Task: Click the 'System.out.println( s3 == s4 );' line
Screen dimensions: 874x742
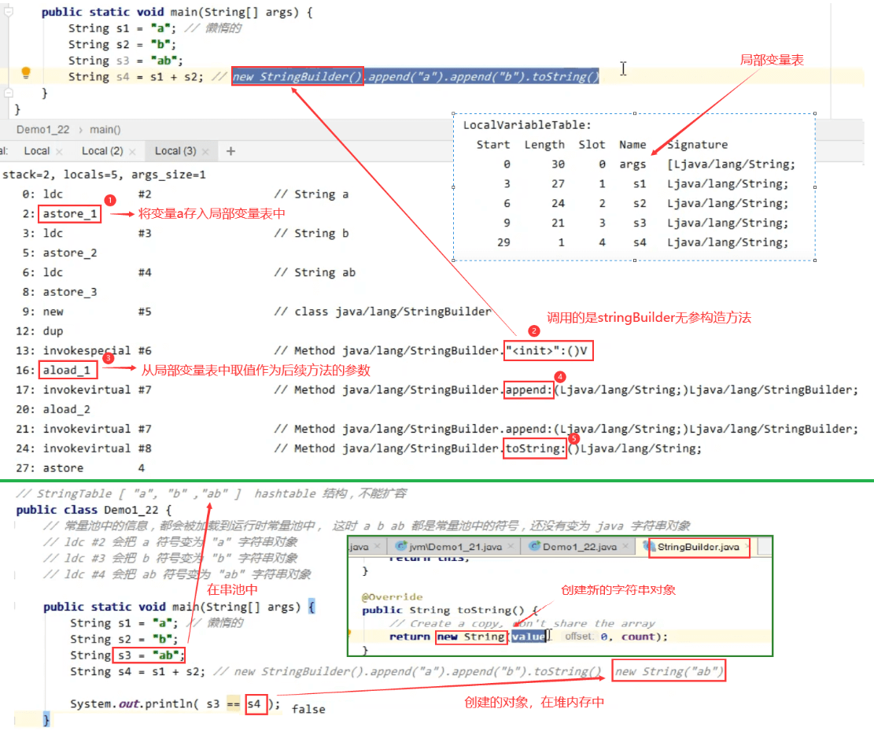Action: coord(175,703)
